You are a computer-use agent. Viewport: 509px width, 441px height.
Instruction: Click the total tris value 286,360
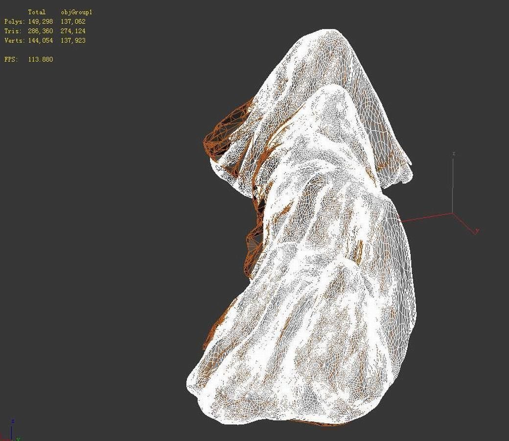click(x=41, y=31)
